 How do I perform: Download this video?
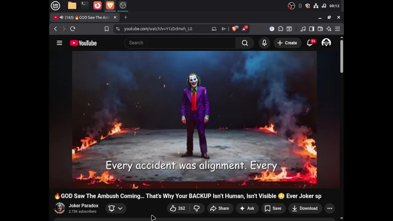tap(305, 208)
